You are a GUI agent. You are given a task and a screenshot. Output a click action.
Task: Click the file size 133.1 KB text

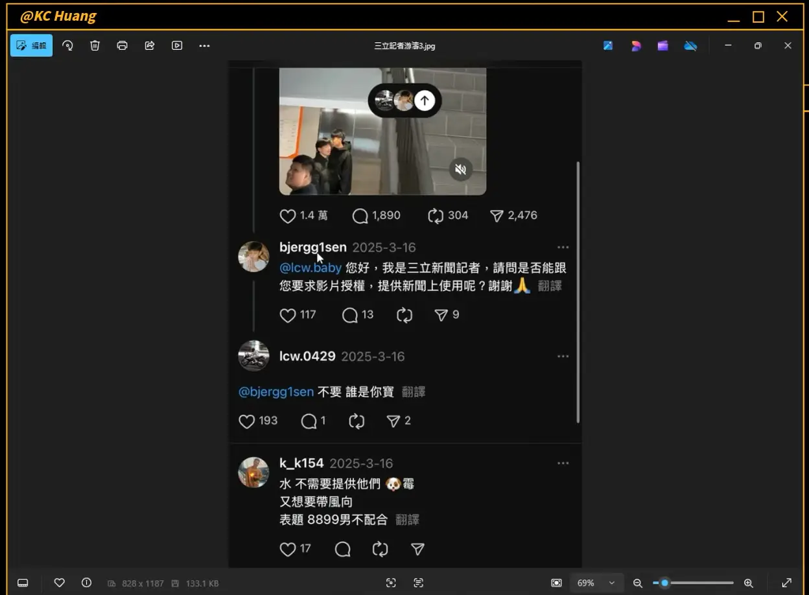202,583
